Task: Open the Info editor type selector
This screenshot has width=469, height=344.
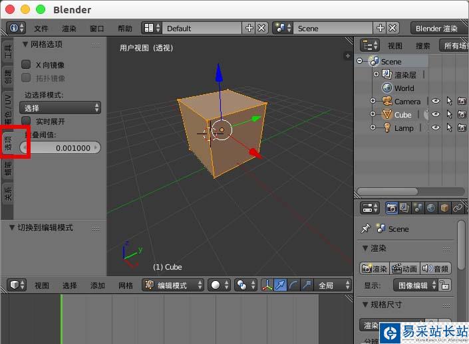Action: (x=15, y=28)
